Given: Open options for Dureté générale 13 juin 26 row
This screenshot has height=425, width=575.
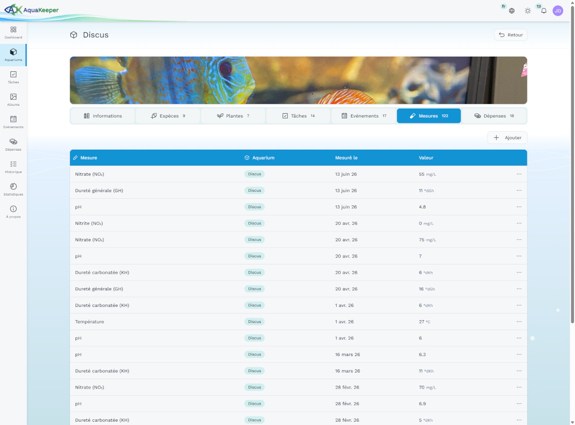Looking at the screenshot, I should pyautogui.click(x=519, y=190).
